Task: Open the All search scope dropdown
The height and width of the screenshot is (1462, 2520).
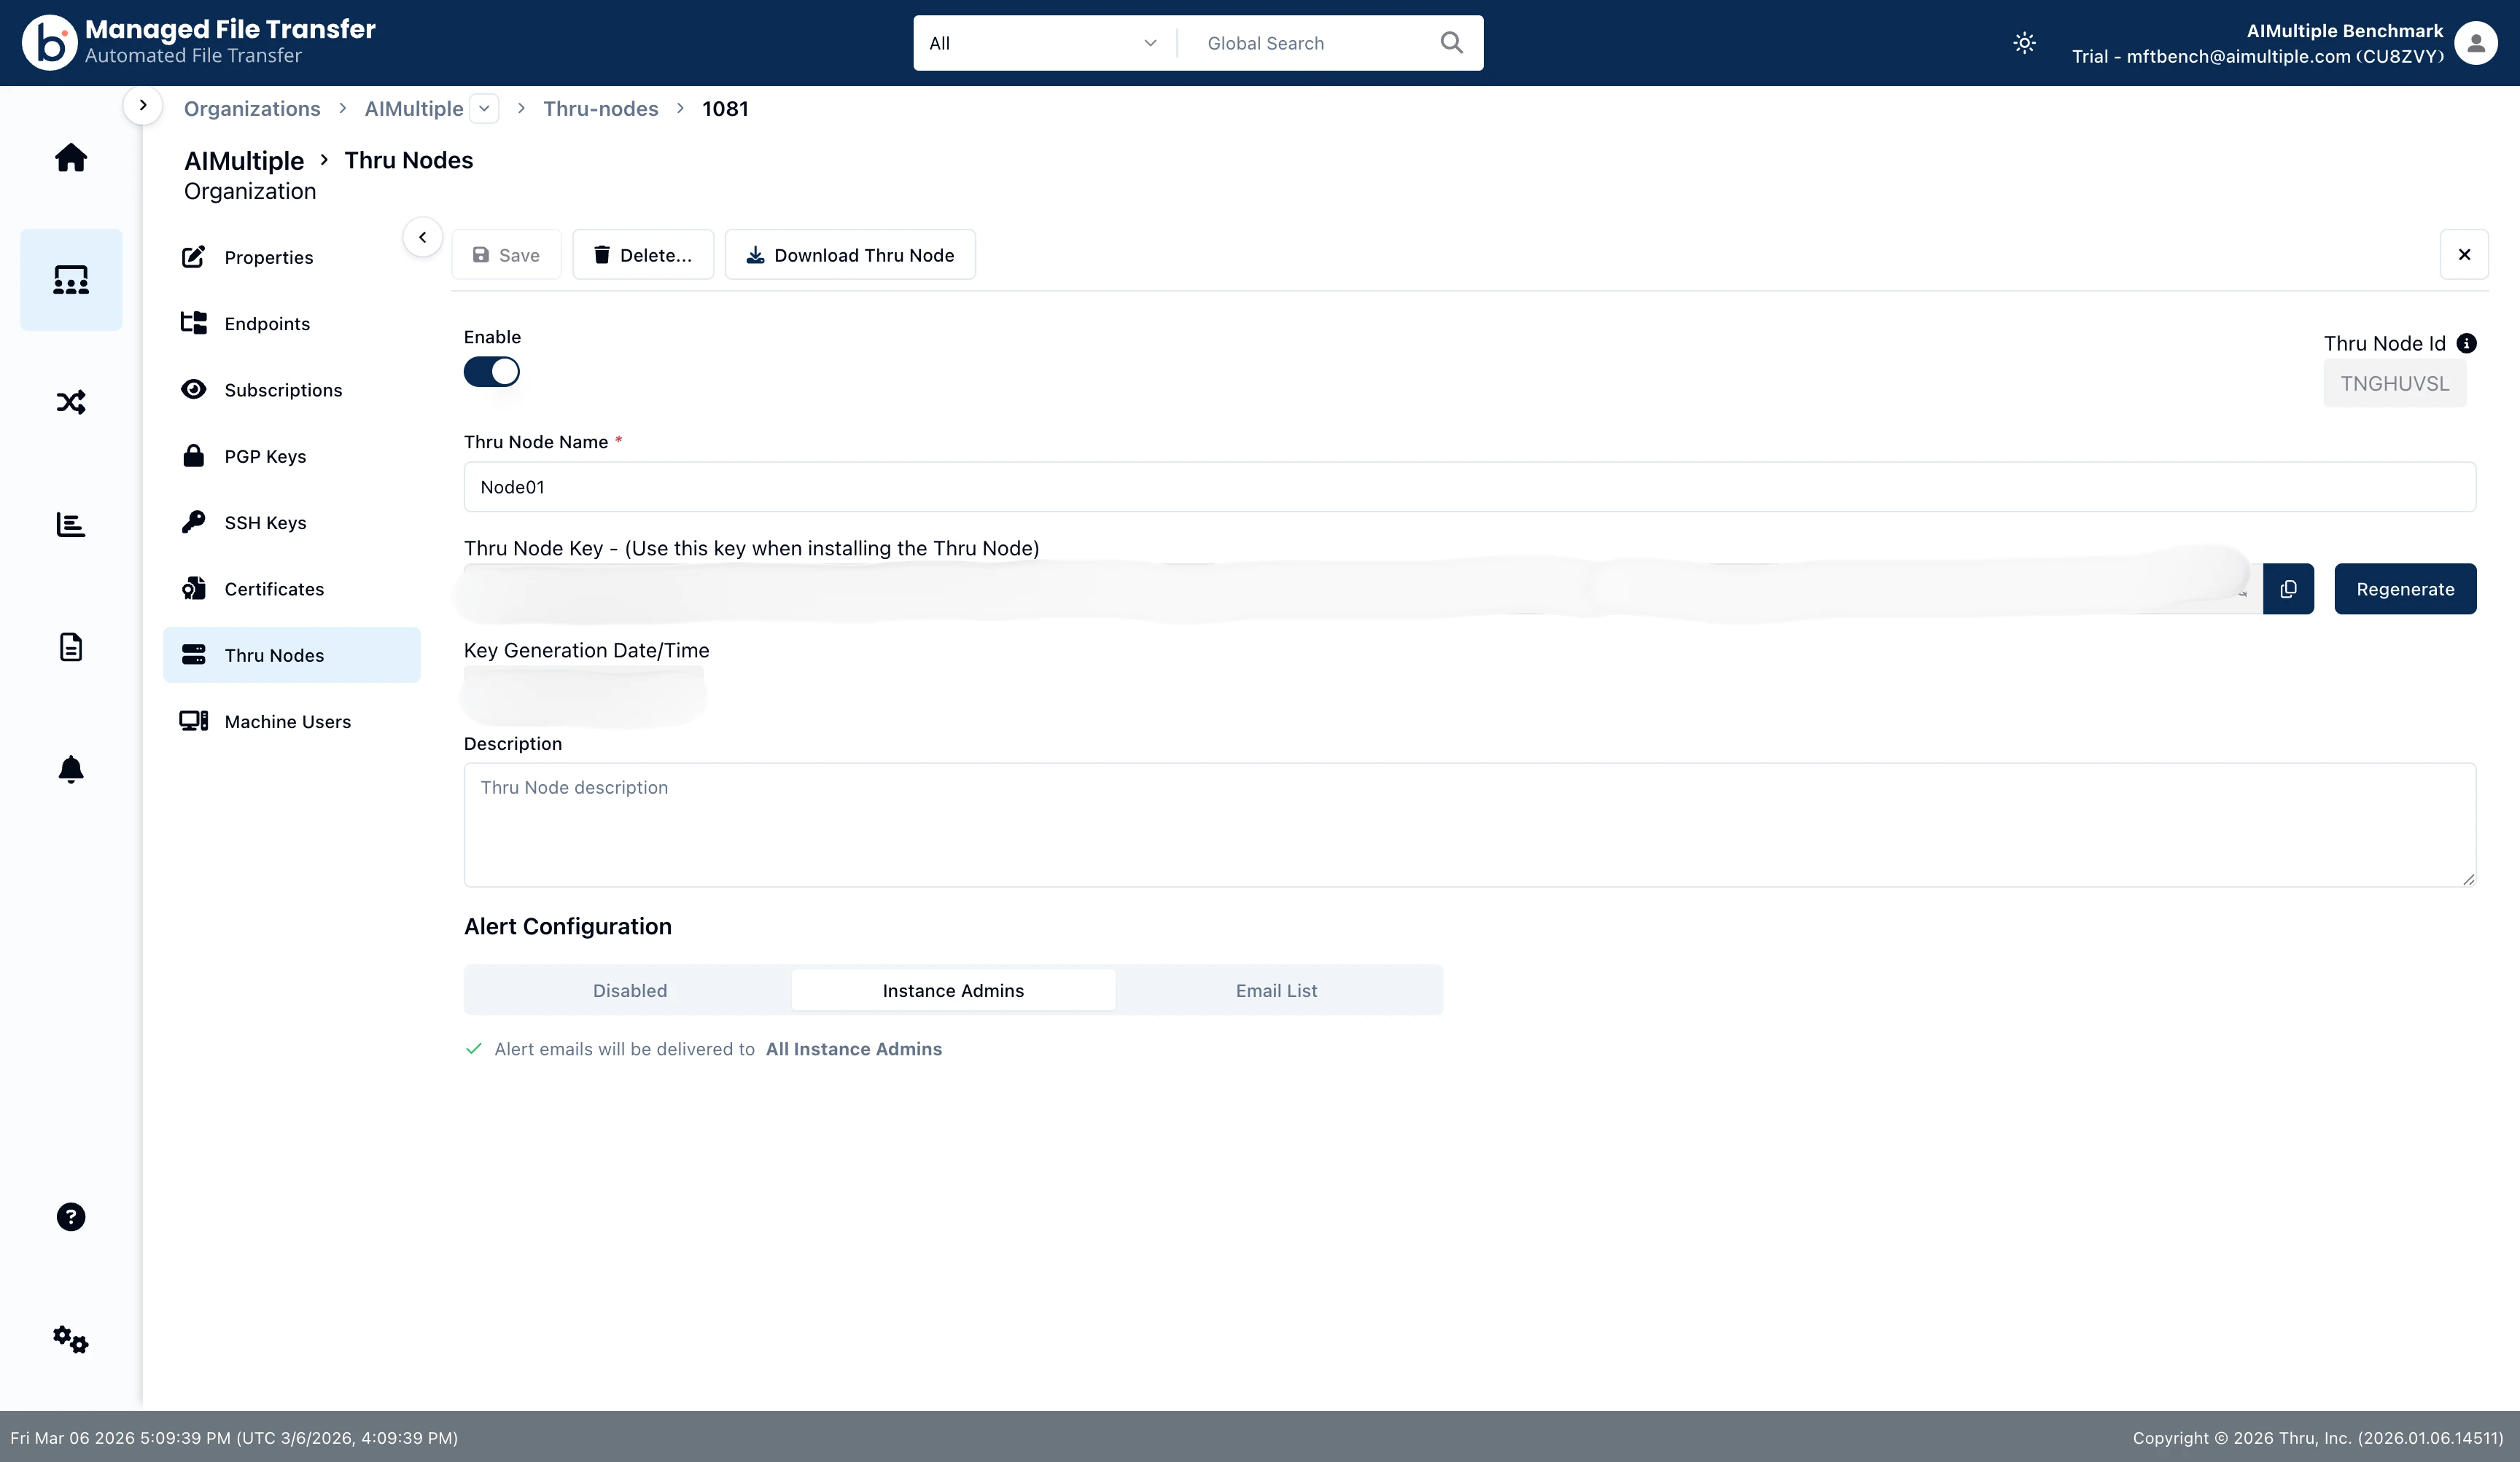Action: [x=1043, y=43]
